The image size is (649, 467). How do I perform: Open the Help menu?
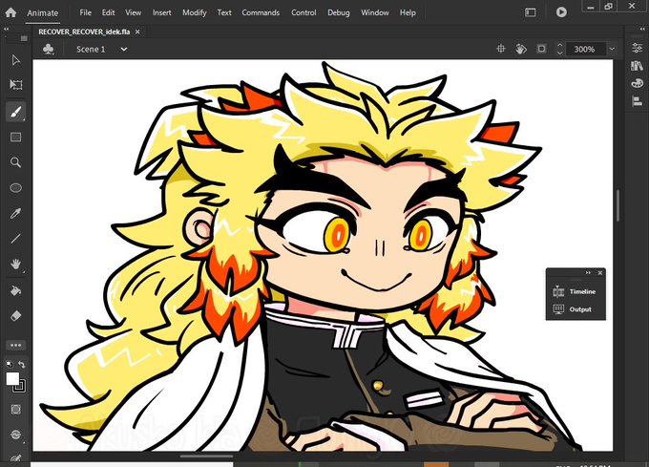coord(408,12)
